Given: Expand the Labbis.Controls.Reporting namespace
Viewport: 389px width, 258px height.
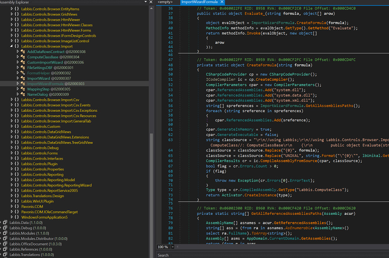Looking at the screenshot, I should pyautogui.click(x=12, y=175).
